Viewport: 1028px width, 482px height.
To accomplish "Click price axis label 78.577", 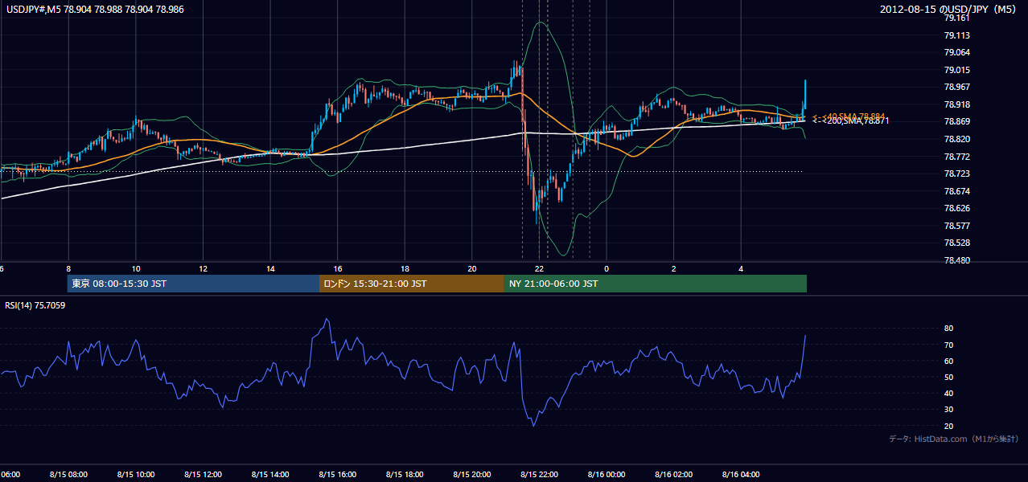I will click(x=956, y=226).
